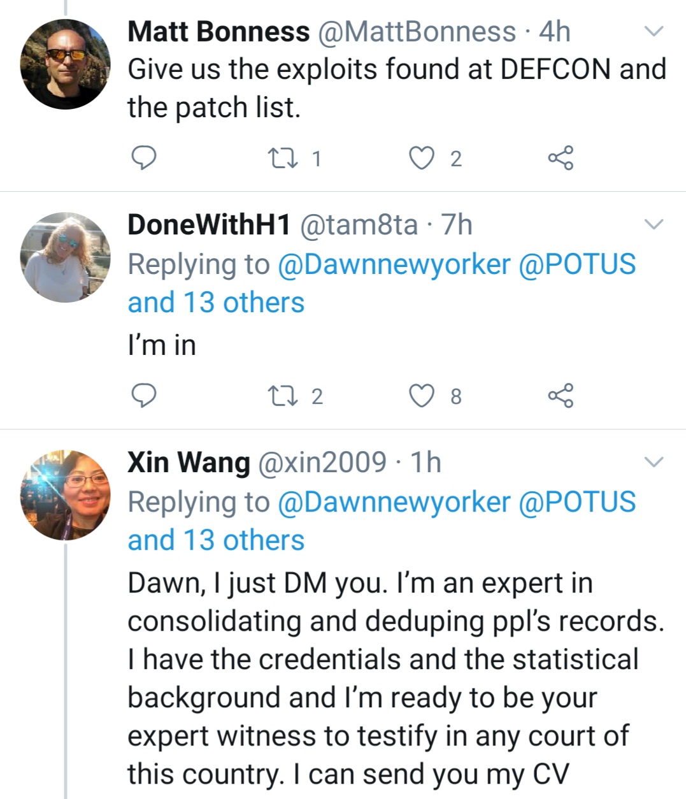Show "and 13 others" in Xin Wang's reply
686x799 pixels.
tap(216, 540)
